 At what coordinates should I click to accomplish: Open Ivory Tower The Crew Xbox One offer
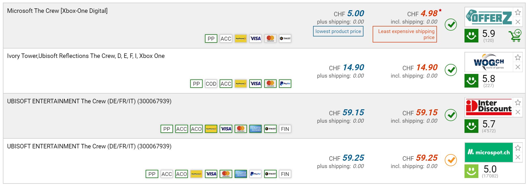[86, 56]
